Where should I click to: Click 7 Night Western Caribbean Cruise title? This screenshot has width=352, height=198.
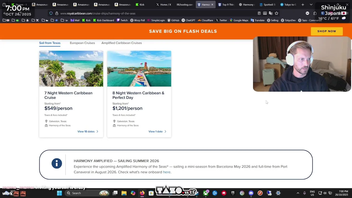(68, 95)
